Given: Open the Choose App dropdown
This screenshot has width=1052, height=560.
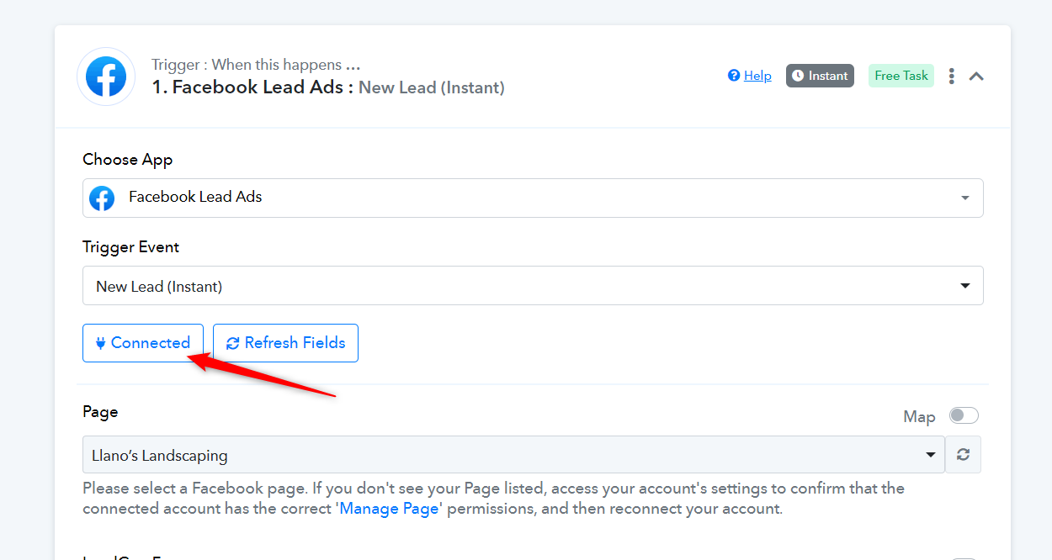Looking at the screenshot, I should [x=533, y=198].
